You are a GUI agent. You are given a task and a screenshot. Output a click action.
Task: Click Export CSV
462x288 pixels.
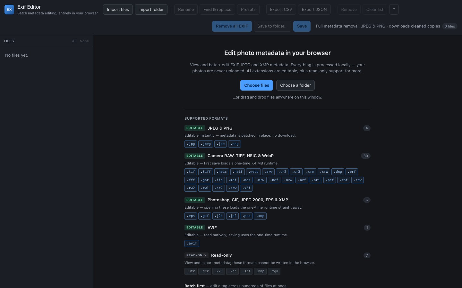[281, 10]
